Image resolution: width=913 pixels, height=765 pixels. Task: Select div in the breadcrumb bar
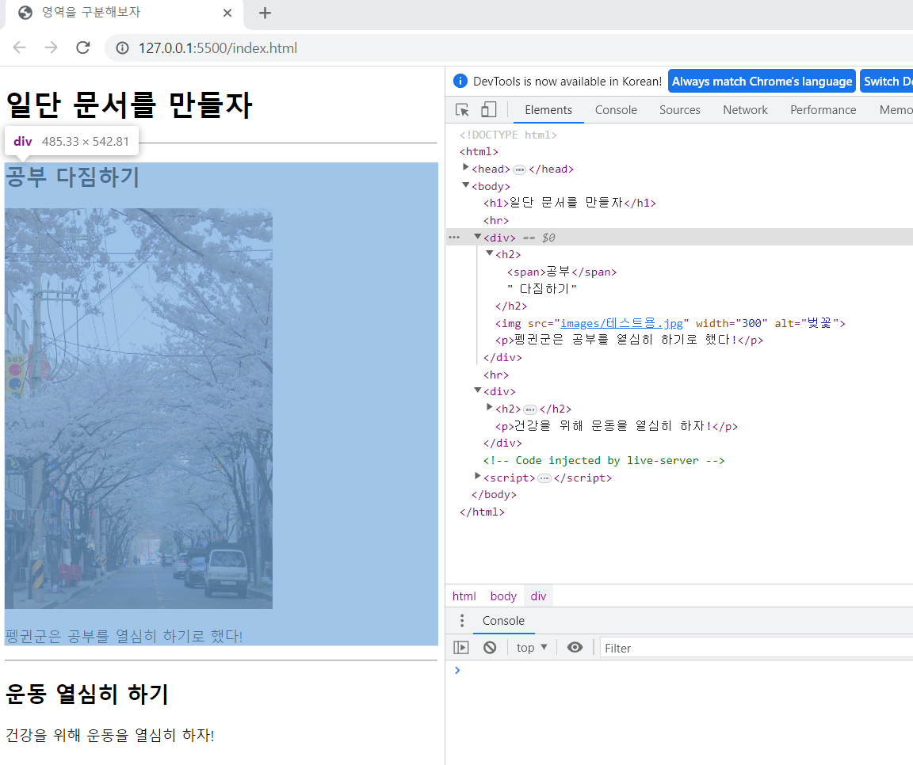pos(539,596)
